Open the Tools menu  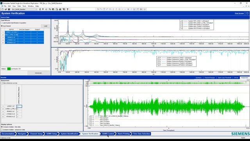pyautogui.click(x=24, y=6)
